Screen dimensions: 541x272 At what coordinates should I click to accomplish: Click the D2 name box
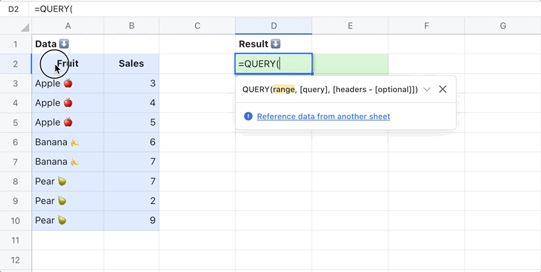(x=13, y=9)
